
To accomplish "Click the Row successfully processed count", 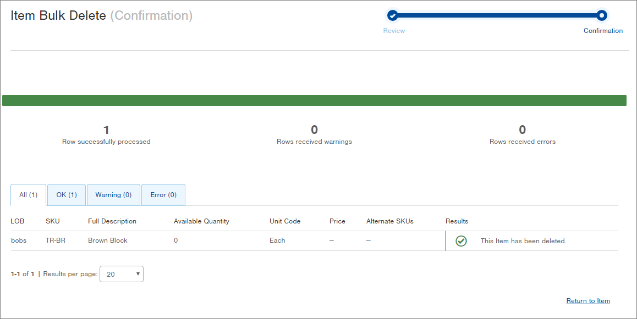I will [106, 130].
